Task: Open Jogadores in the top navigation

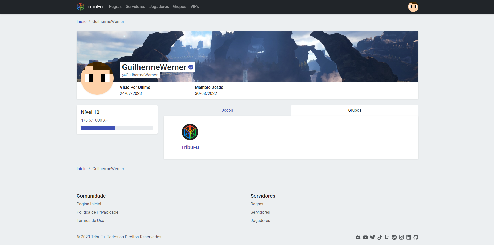Action: pos(159,7)
